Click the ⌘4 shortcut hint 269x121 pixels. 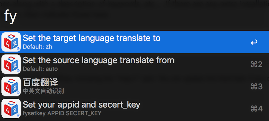coord(256,108)
